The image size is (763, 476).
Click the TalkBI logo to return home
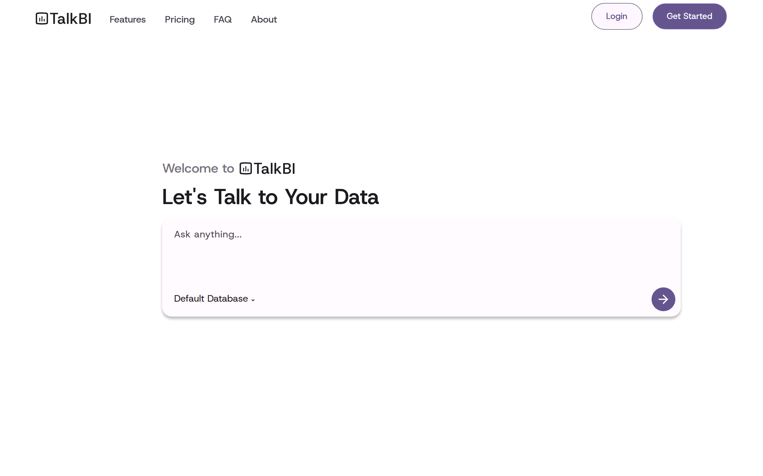point(63,19)
